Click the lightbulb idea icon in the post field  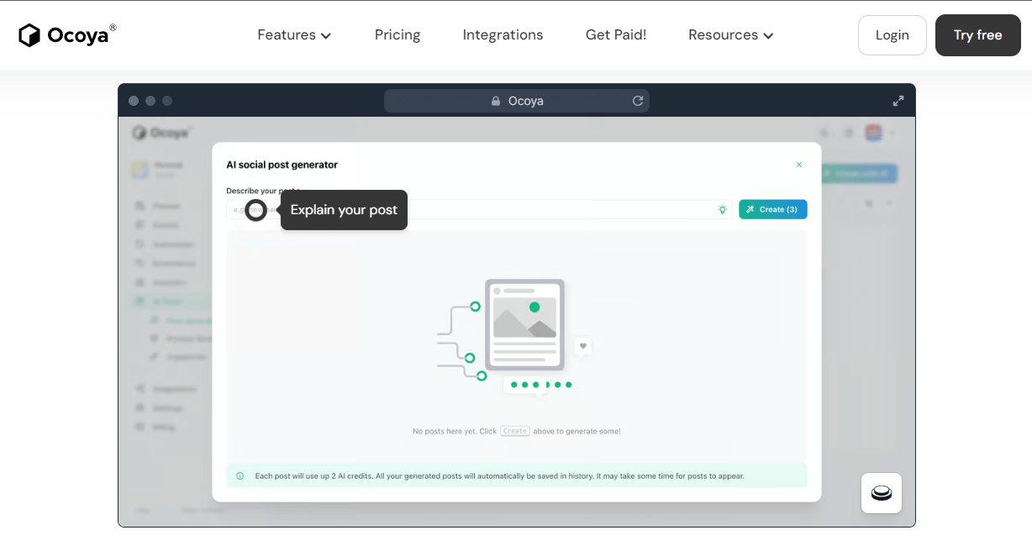click(722, 209)
